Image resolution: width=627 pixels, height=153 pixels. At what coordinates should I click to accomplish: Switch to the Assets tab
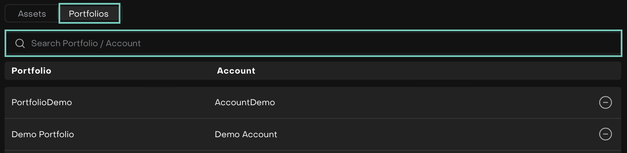click(x=32, y=14)
